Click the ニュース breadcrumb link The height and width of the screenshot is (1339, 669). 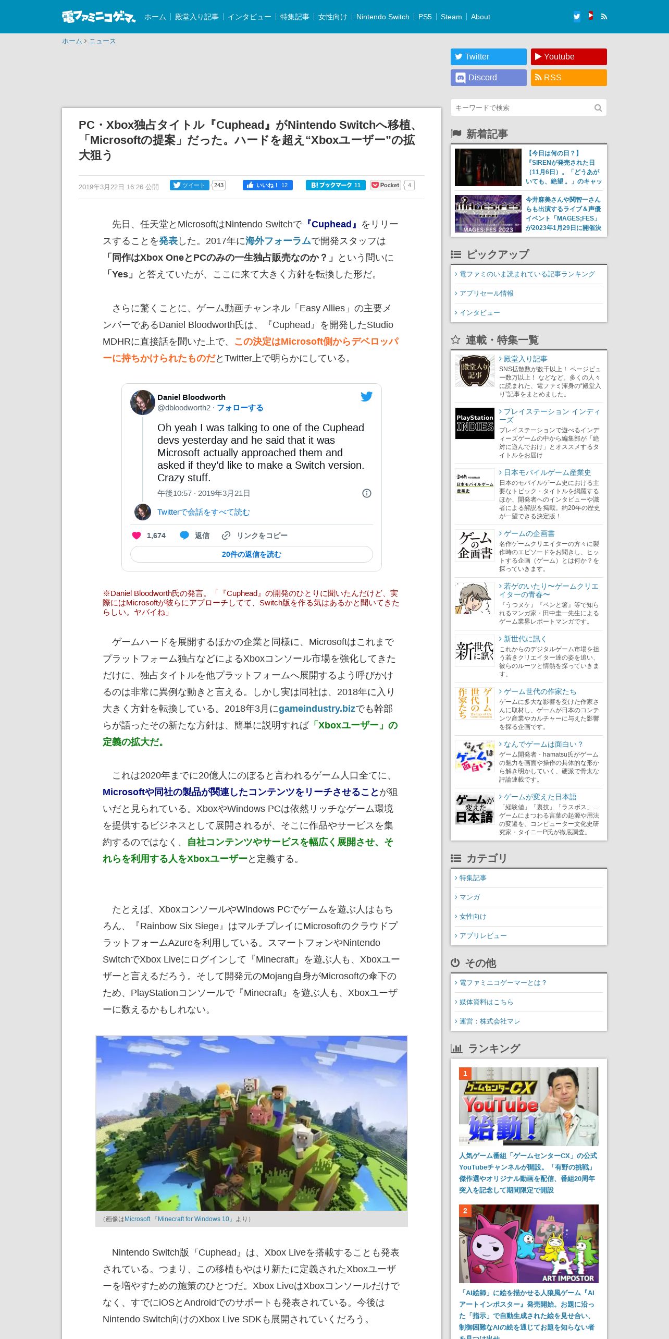click(102, 41)
